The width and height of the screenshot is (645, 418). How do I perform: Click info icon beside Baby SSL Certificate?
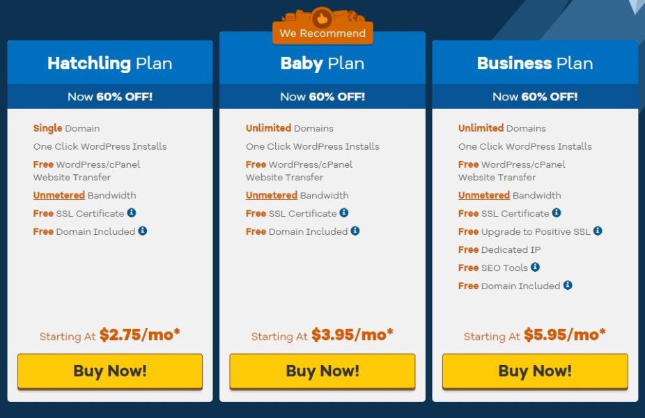point(344,213)
